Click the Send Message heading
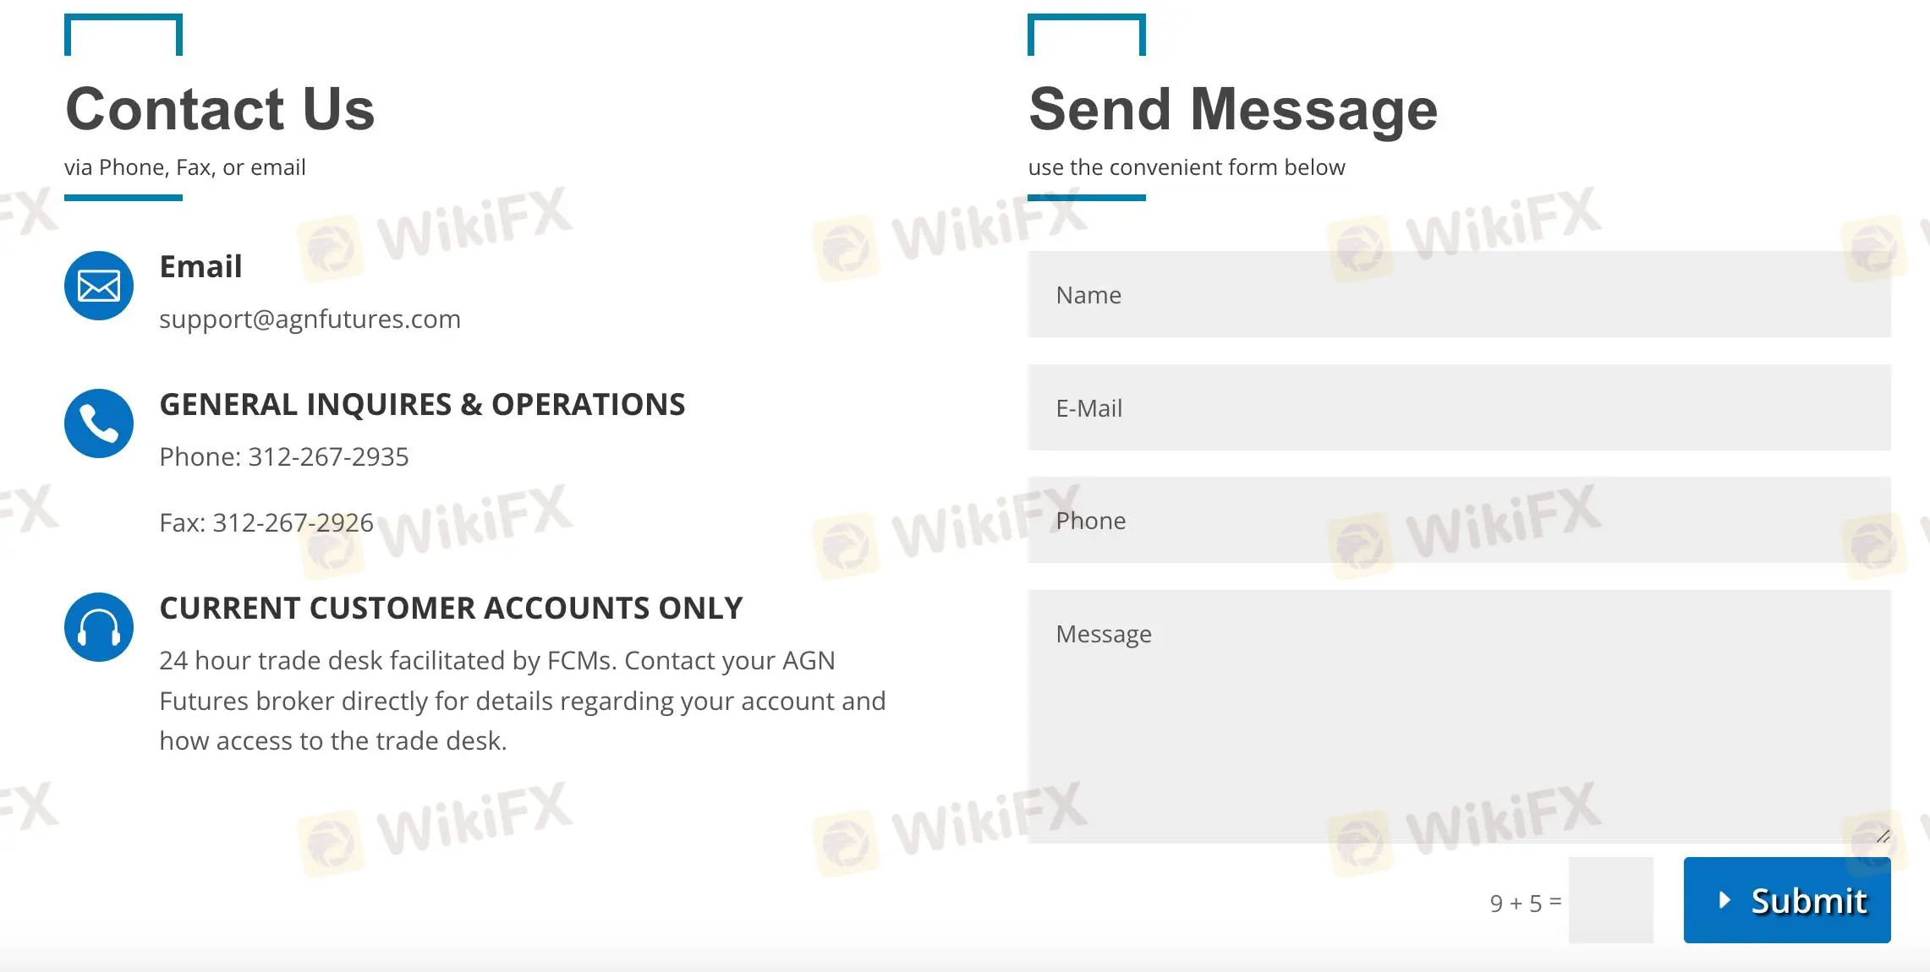Screen dimensions: 1930x972 (x=1233, y=109)
